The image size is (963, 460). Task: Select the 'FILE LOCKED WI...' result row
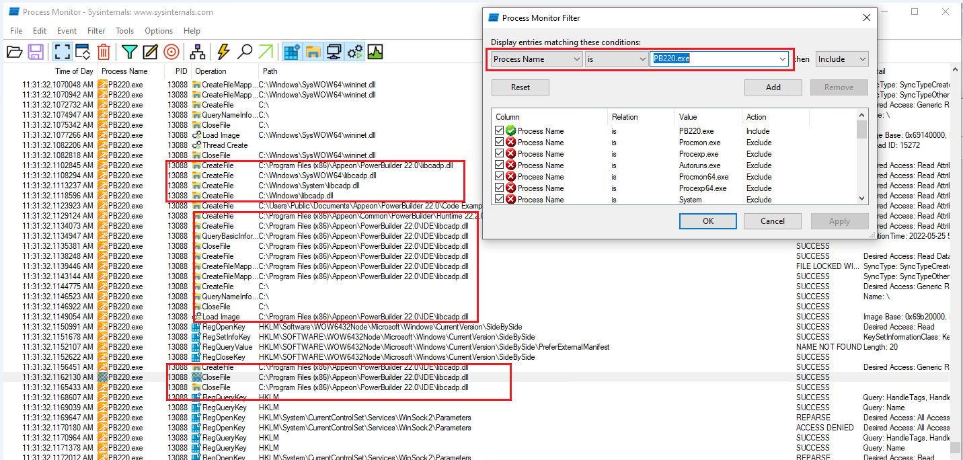tap(476, 266)
